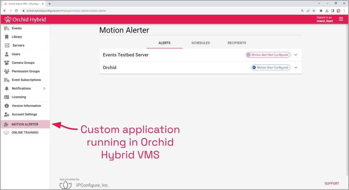Click the Licensing card icon
This screenshot has height=190, width=349.
7,97
